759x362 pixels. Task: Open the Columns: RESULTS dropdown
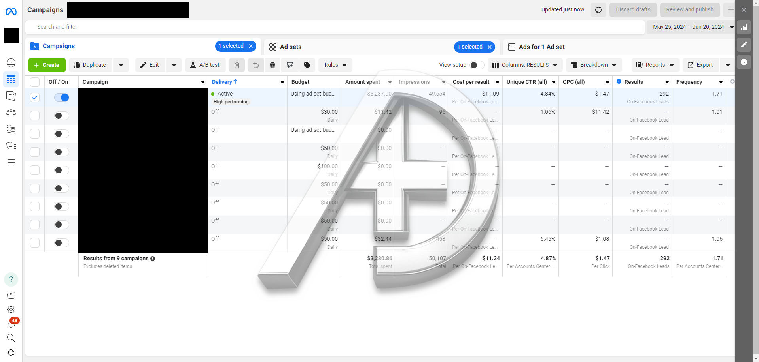tap(525, 65)
